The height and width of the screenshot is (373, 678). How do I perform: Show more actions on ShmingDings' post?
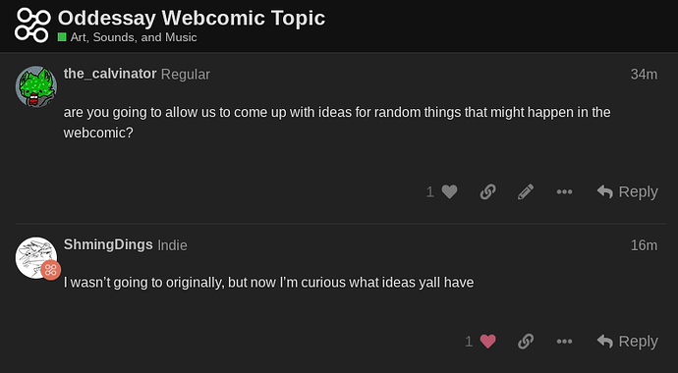point(564,342)
